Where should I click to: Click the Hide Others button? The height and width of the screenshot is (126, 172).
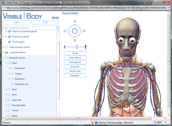click(75, 58)
